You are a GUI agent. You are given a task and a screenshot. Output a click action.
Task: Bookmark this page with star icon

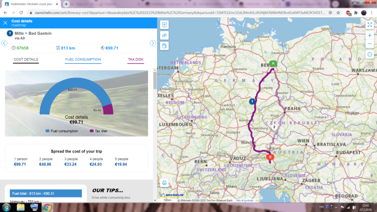(338, 13)
